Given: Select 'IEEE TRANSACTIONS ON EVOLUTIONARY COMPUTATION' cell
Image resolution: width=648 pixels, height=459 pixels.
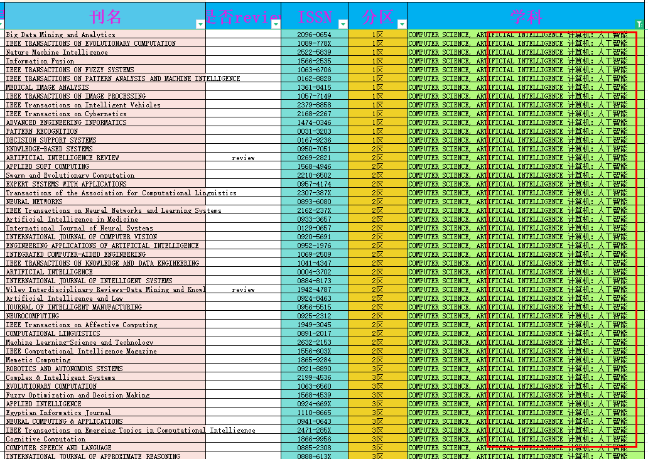Looking at the screenshot, I should pyautogui.click(x=105, y=43).
